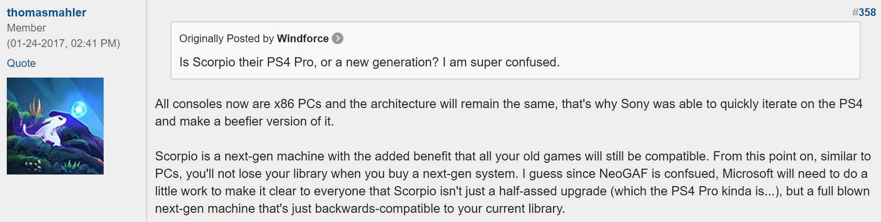Click the Quote link under the username
This screenshot has width=881, height=222.
tap(21, 63)
